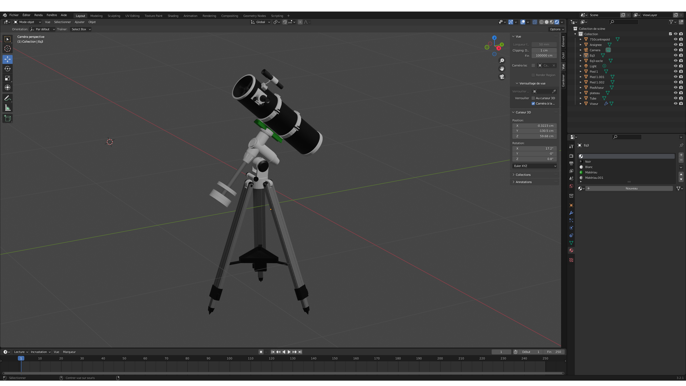Switch to the Shading workspace tab
This screenshot has width=686, height=386.
tap(173, 16)
